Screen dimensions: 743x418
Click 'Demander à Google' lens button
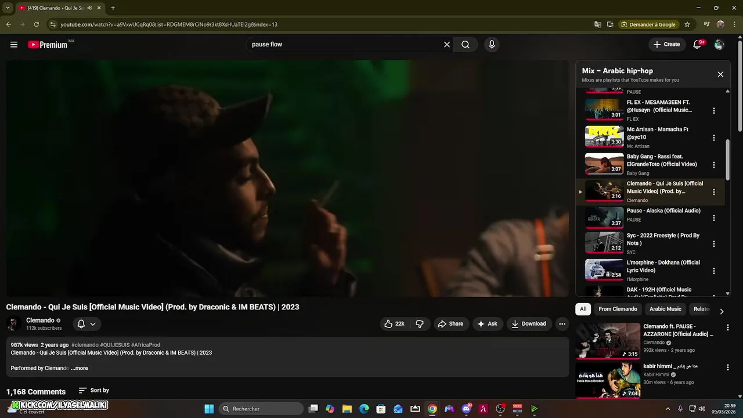tap(648, 24)
